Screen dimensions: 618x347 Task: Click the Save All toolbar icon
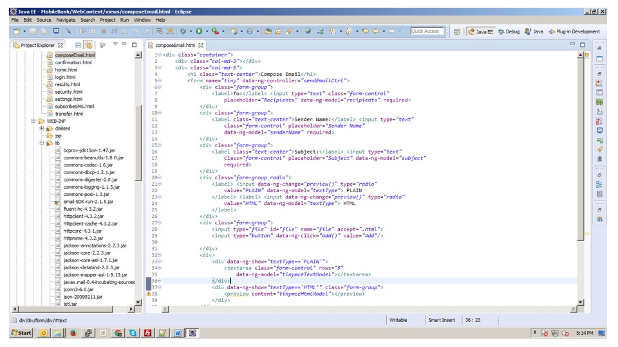pyautogui.click(x=44, y=31)
